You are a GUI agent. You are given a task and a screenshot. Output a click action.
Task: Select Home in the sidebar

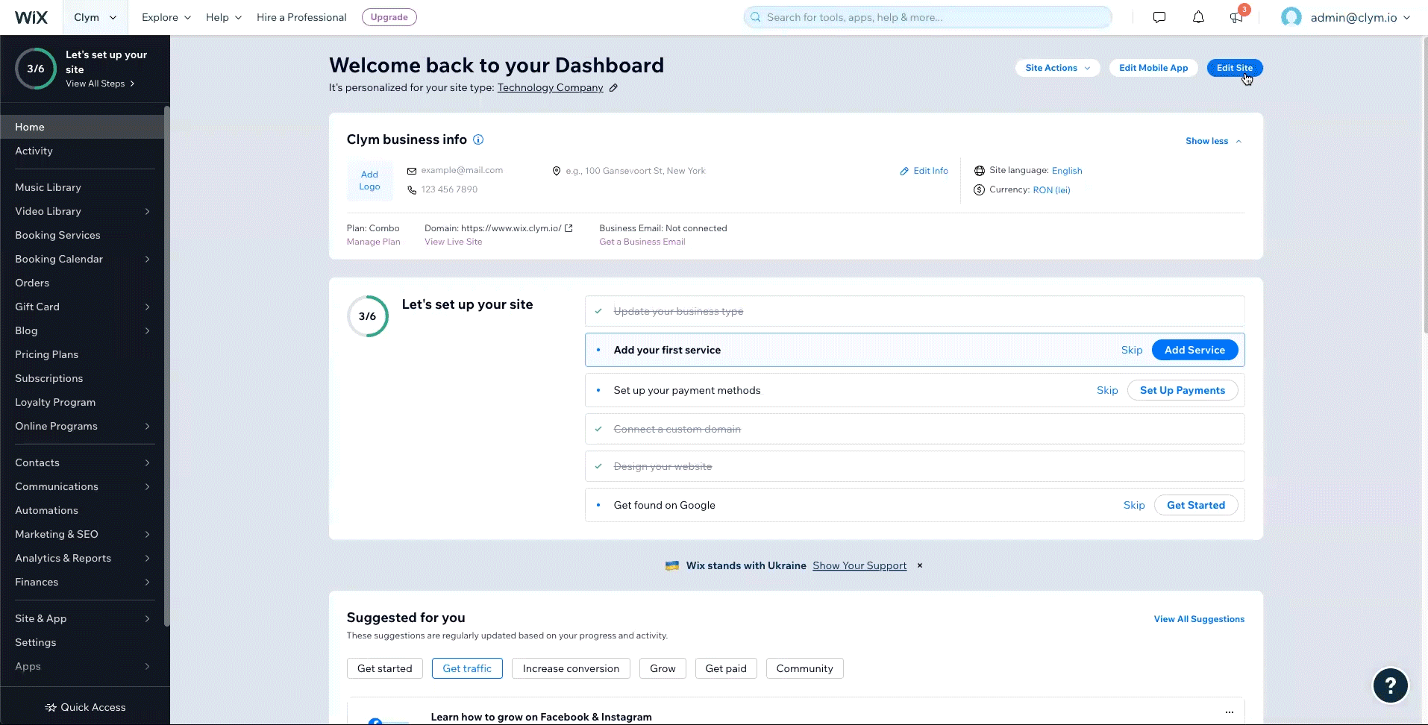point(82,127)
